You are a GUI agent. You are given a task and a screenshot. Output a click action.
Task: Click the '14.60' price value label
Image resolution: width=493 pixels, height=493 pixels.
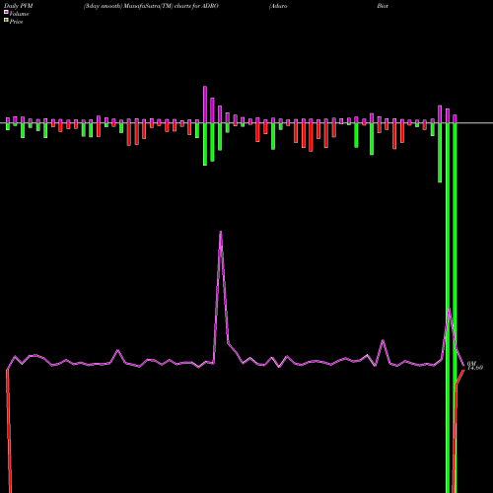[x=475, y=368]
